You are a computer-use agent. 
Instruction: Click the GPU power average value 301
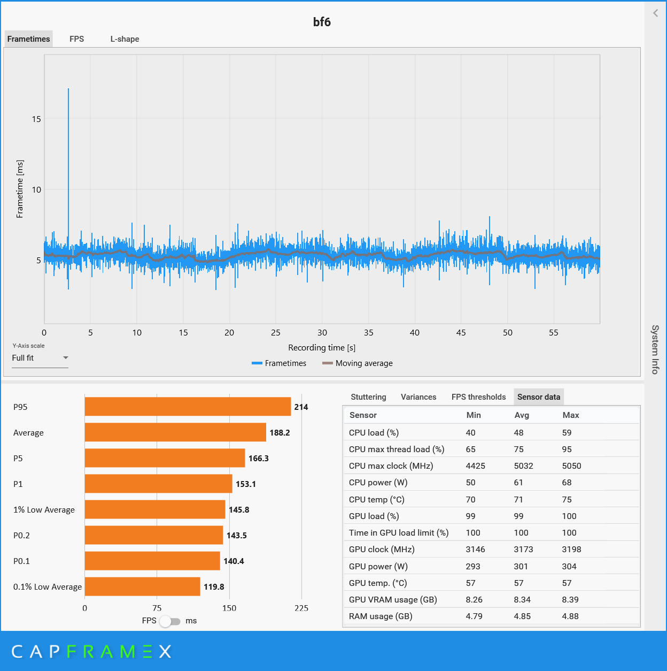coord(521,566)
